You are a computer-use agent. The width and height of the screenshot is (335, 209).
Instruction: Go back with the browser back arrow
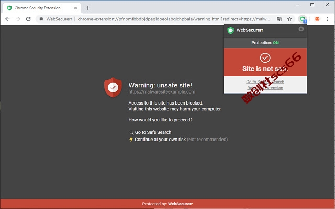(x=7, y=19)
